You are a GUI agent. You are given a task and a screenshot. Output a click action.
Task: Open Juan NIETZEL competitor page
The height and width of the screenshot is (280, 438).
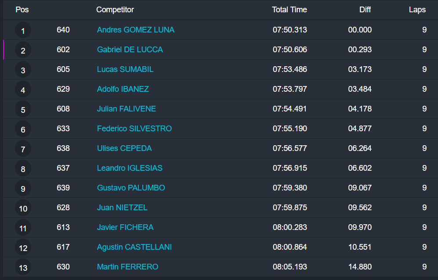(x=122, y=208)
